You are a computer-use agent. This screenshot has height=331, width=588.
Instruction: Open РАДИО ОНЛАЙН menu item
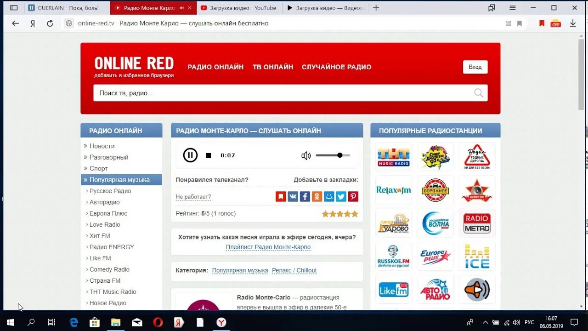[x=215, y=67]
